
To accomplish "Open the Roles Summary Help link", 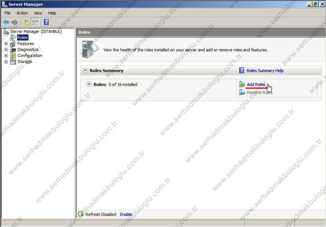I will tap(265, 71).
